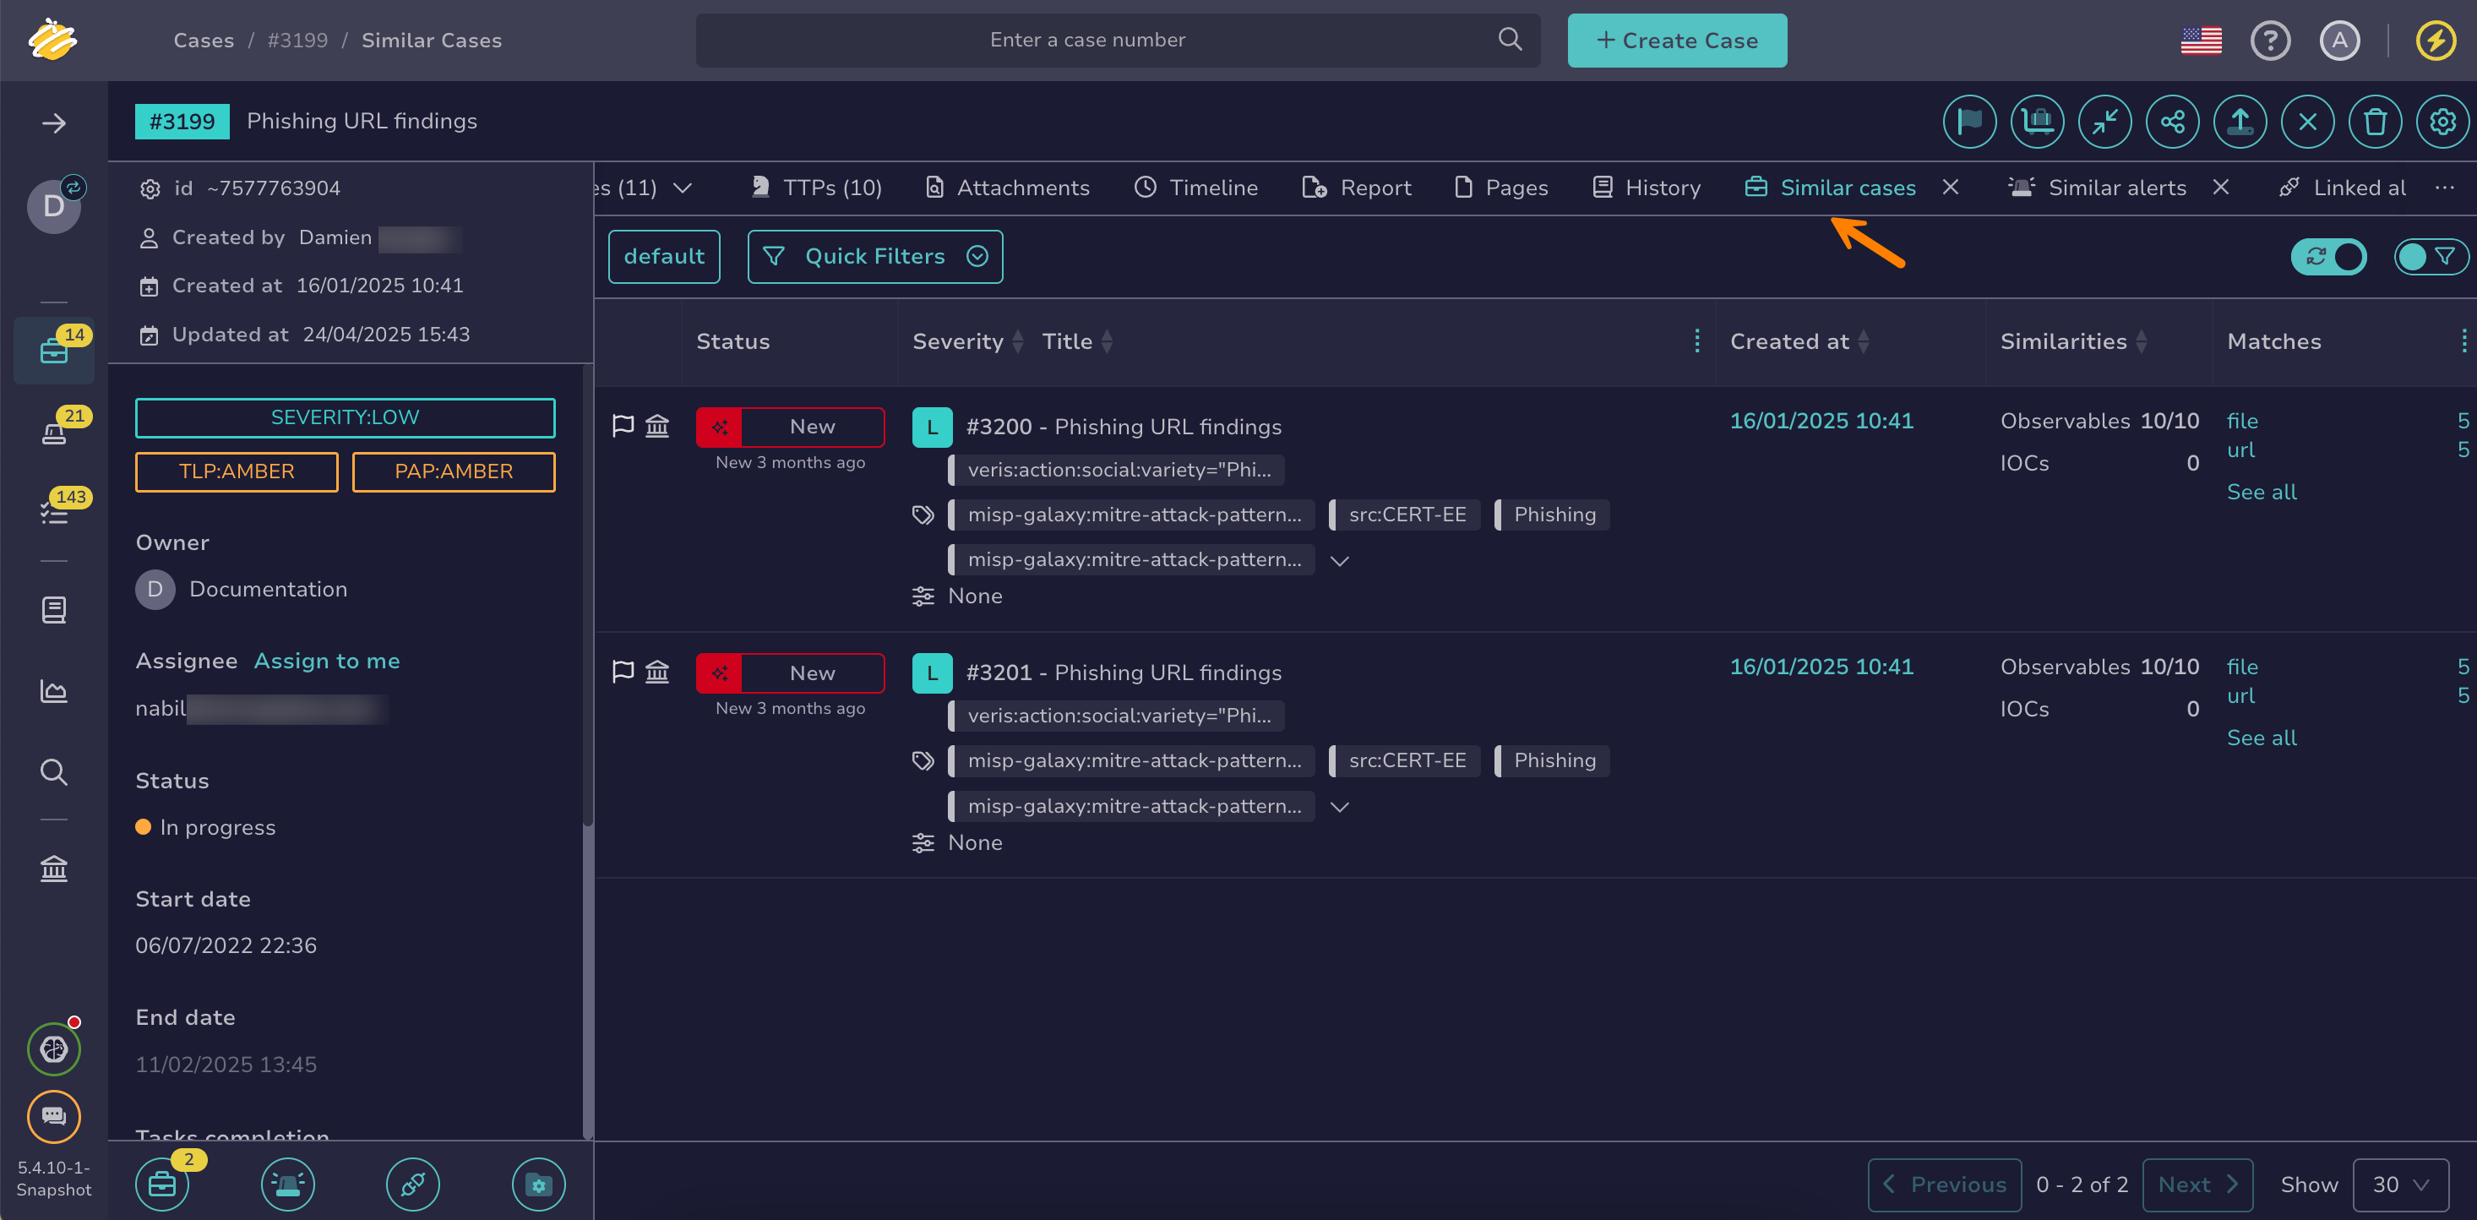Screen dimensions: 2477x1220
Task: Open Knowledge base sidebar icon
Action: (x=54, y=609)
